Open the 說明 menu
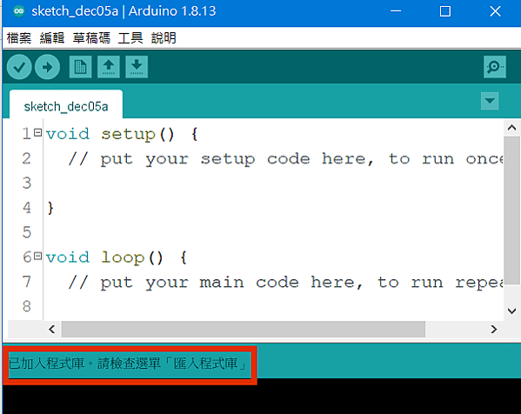The image size is (521, 414). coord(164,38)
